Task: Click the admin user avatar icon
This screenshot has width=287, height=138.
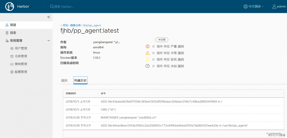Action: tap(274, 7)
